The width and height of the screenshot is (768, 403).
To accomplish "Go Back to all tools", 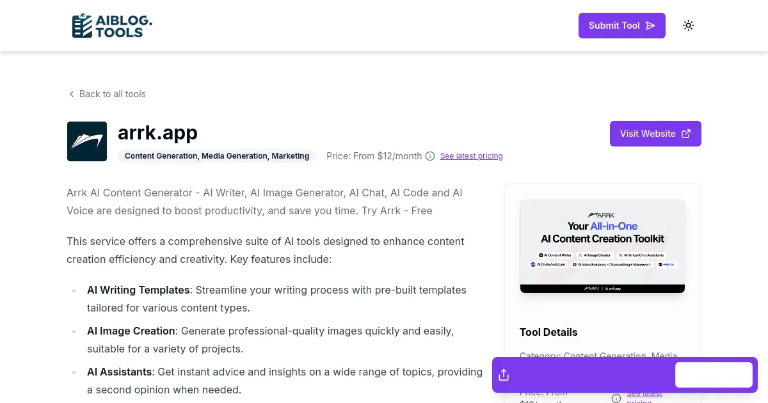I will (x=113, y=94).
